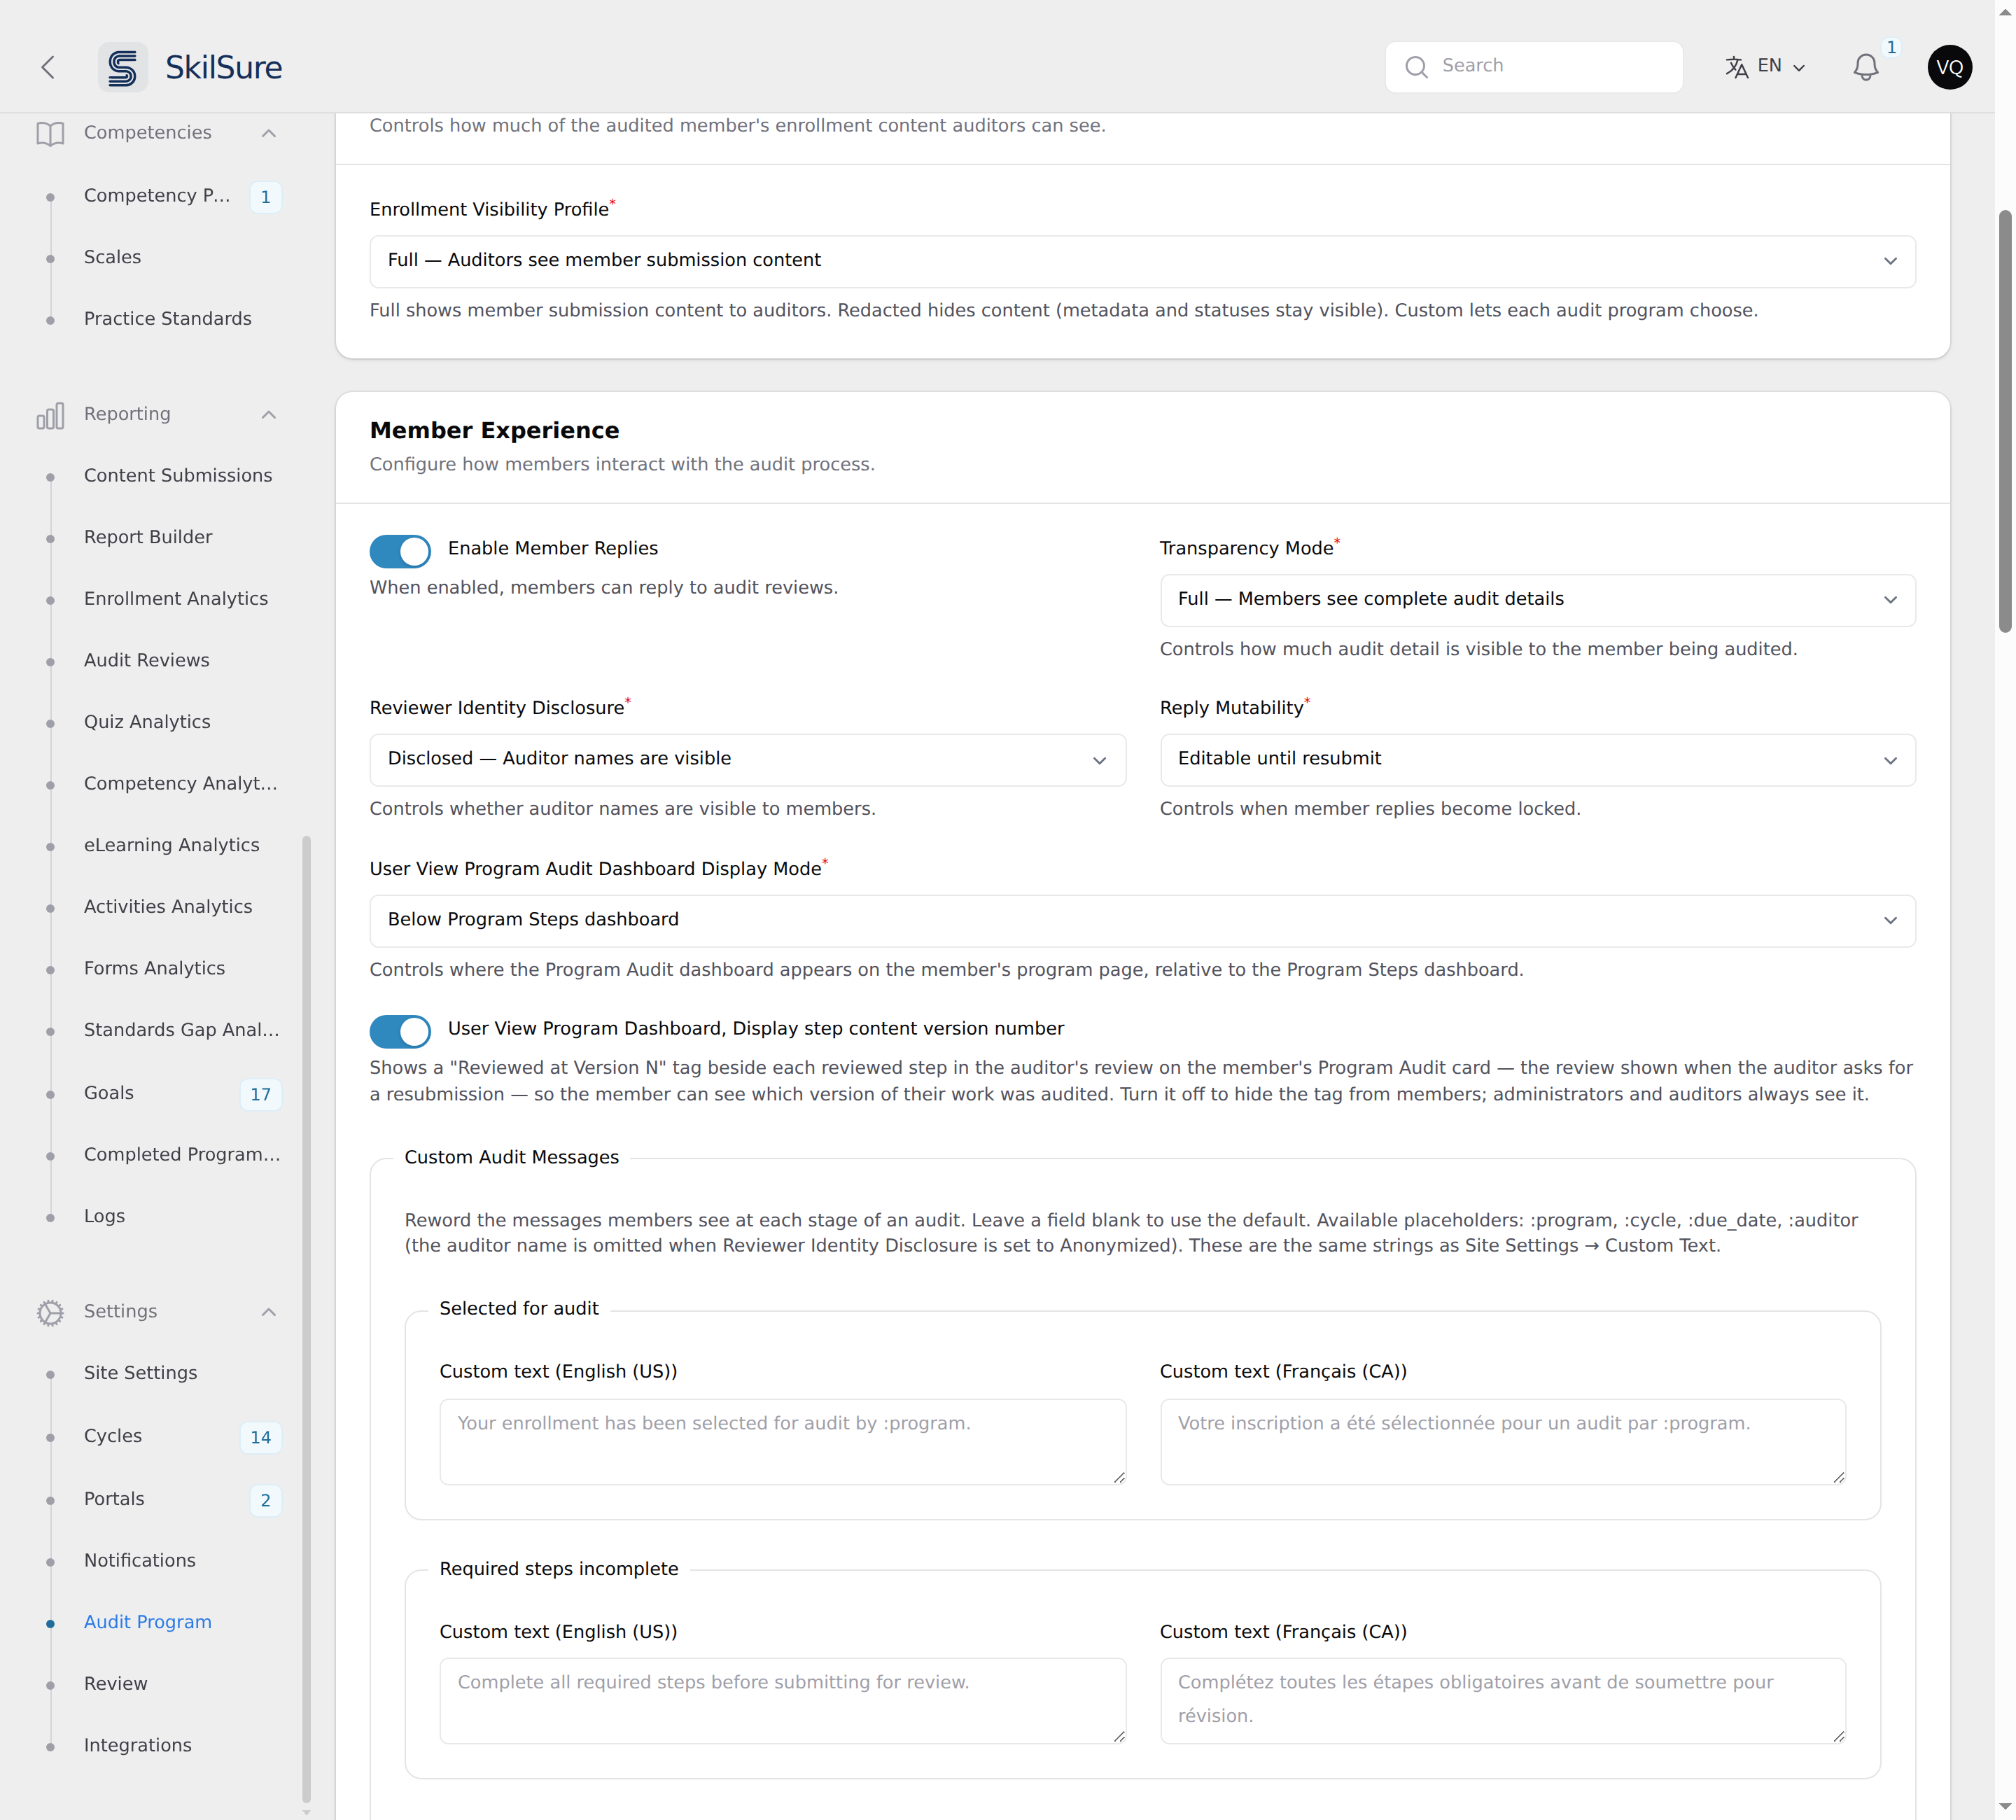Go to Site Settings

140,1373
